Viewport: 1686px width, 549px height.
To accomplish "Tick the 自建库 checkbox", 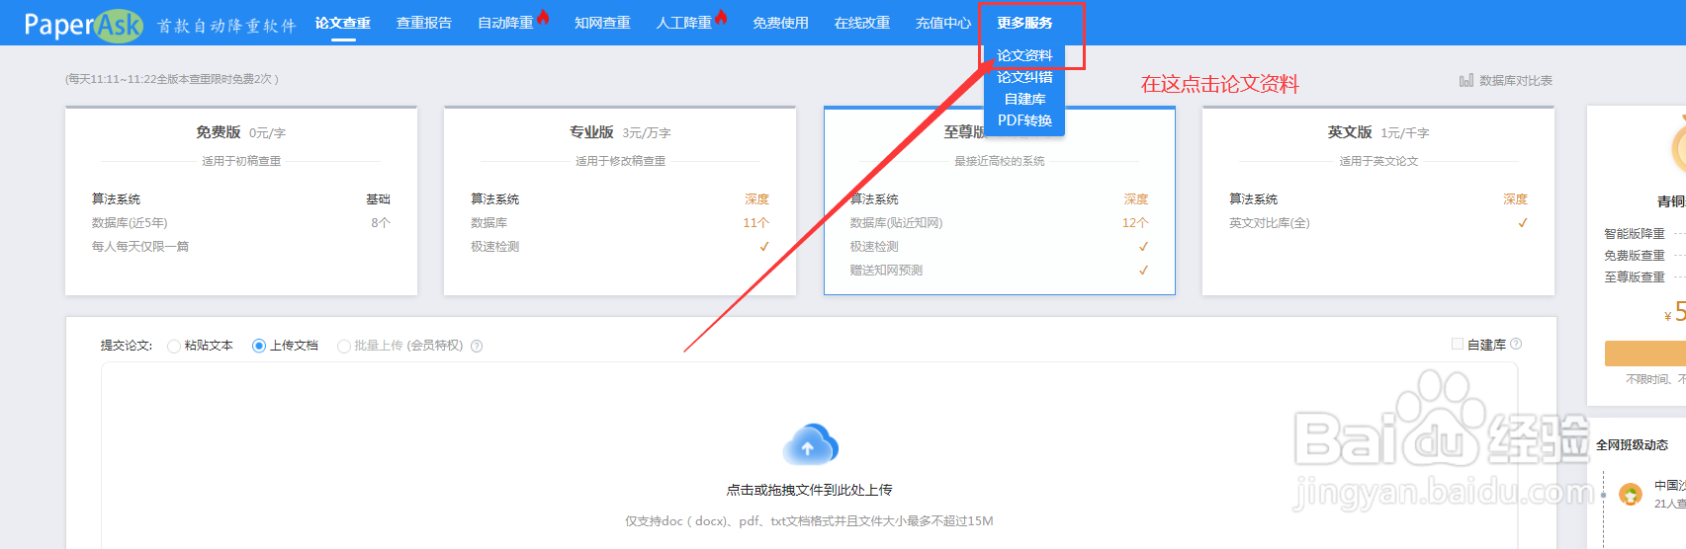I will [x=1457, y=344].
